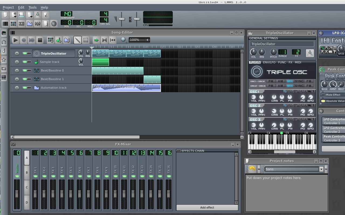
Task: Click the zoom magnifier in the Song Editor
Action: click(124, 40)
